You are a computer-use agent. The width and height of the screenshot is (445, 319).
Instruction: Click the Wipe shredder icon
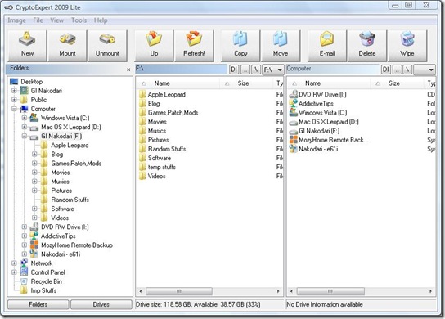click(x=407, y=39)
